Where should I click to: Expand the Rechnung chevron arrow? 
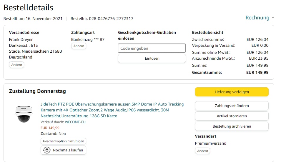(x=273, y=18)
